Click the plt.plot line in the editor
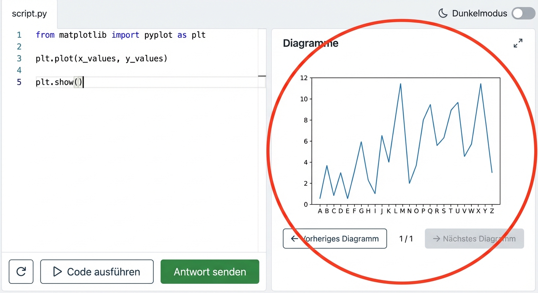This screenshot has width=538, height=293. [x=101, y=58]
